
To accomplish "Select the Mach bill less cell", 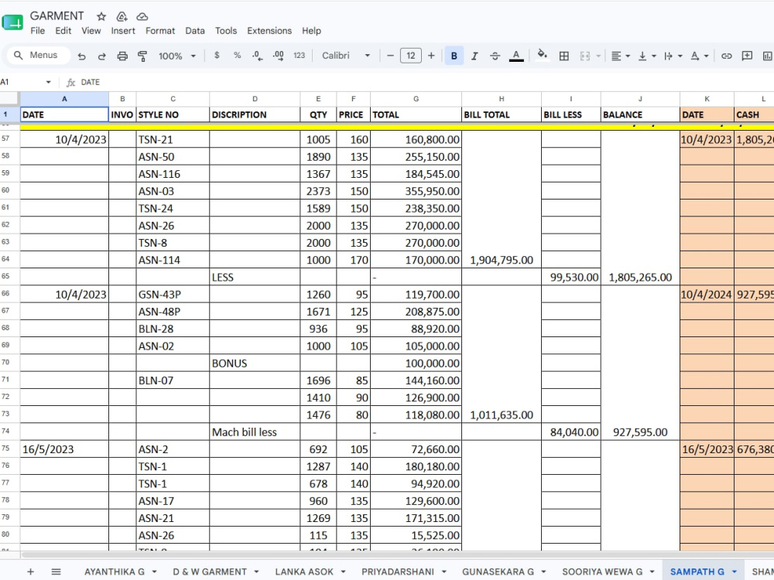I will pyautogui.click(x=254, y=432).
